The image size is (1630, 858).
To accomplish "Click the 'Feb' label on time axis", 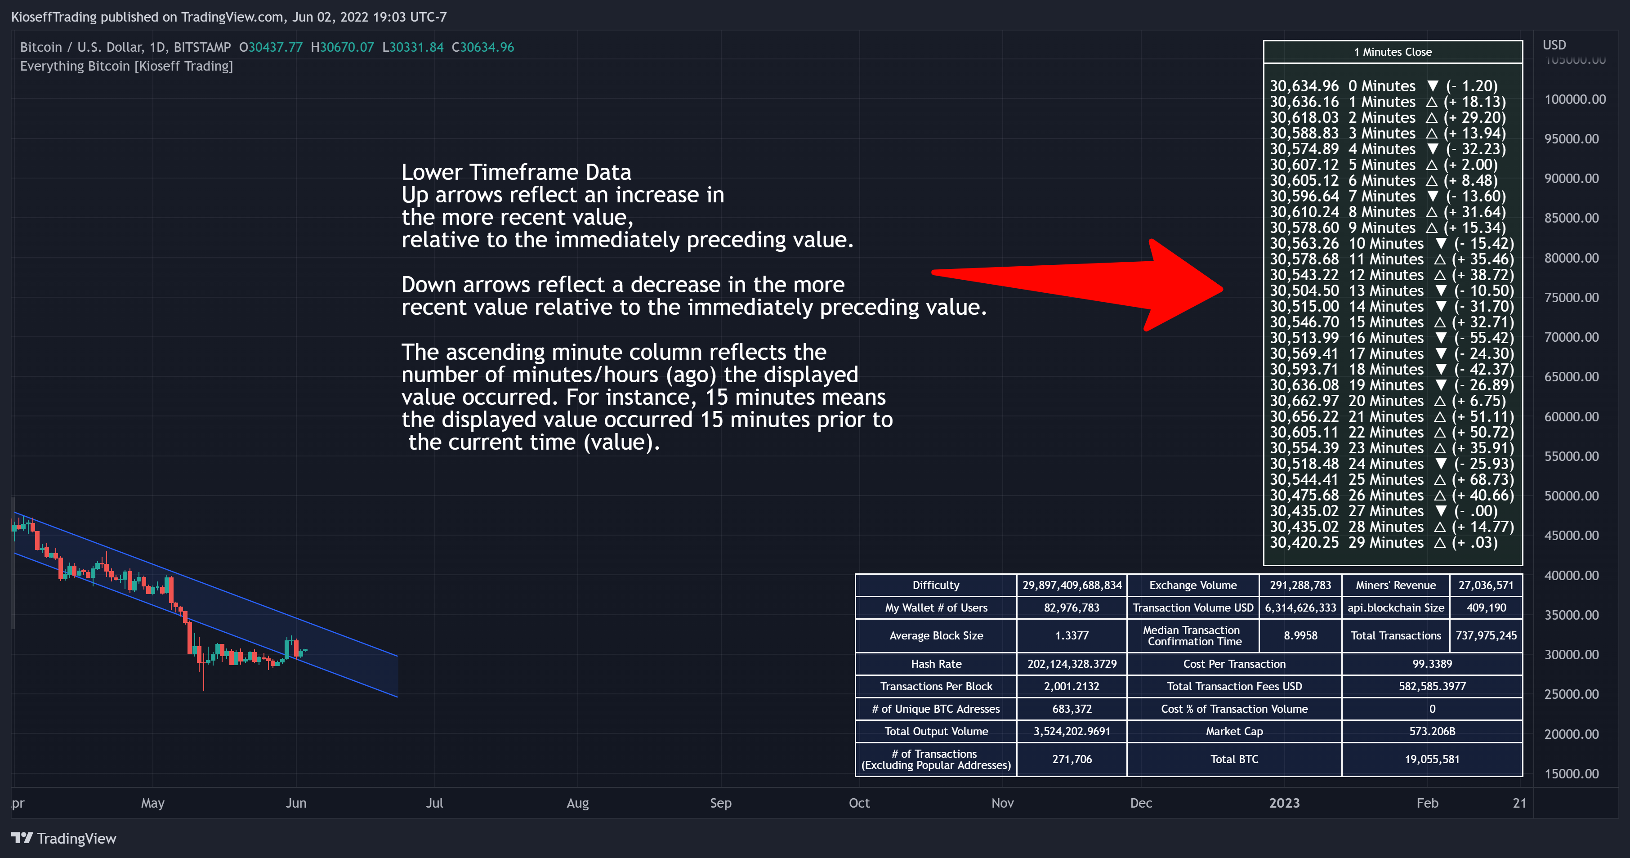I will point(1427,803).
